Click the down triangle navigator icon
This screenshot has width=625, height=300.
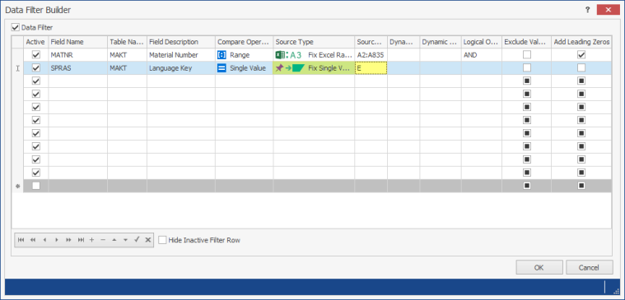tap(125, 240)
